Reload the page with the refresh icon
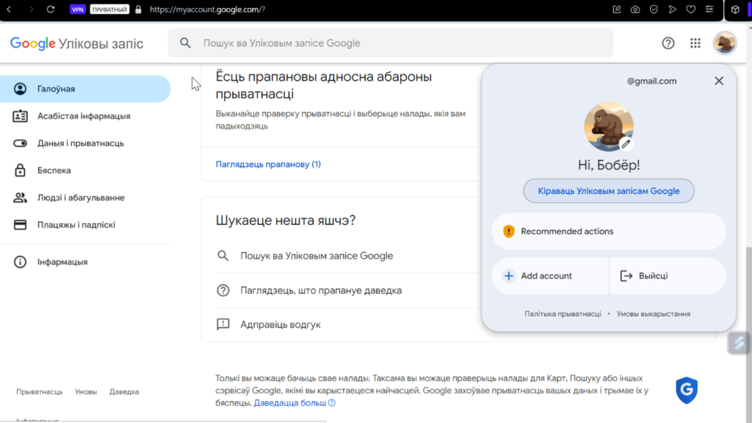Image resolution: width=752 pixels, height=423 pixels. tap(51, 9)
